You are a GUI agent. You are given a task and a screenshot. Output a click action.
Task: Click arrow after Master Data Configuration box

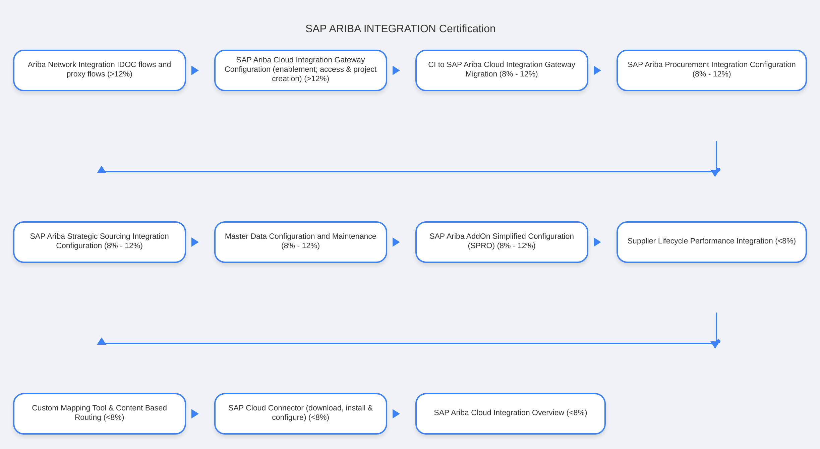pos(396,242)
